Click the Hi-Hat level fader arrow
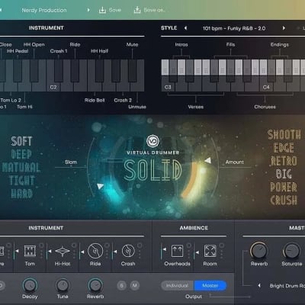Viewport: 305px width, 305px height. point(50,251)
